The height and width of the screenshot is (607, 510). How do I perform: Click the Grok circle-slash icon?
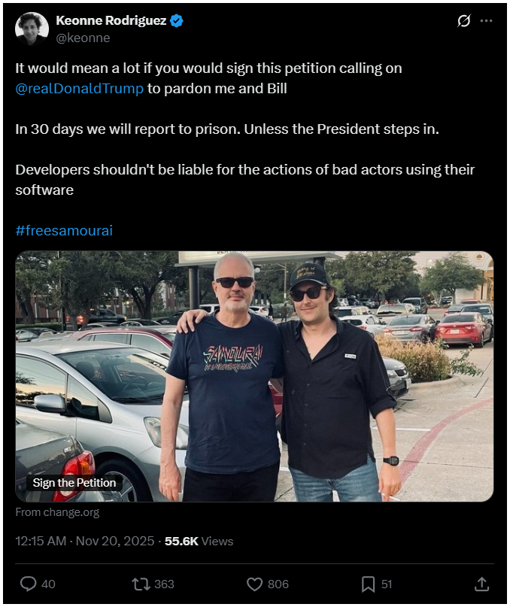tap(463, 21)
